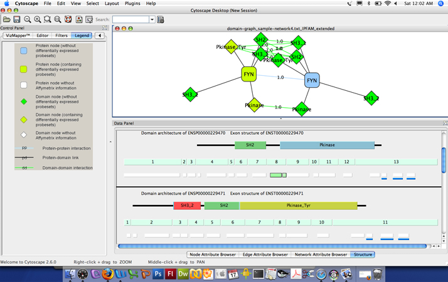Select the yellow FYN protein node

point(249,75)
